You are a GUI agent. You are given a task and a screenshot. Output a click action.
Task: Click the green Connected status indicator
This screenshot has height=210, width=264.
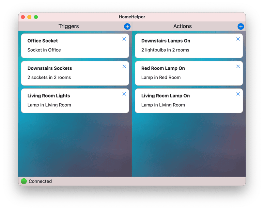click(23, 181)
